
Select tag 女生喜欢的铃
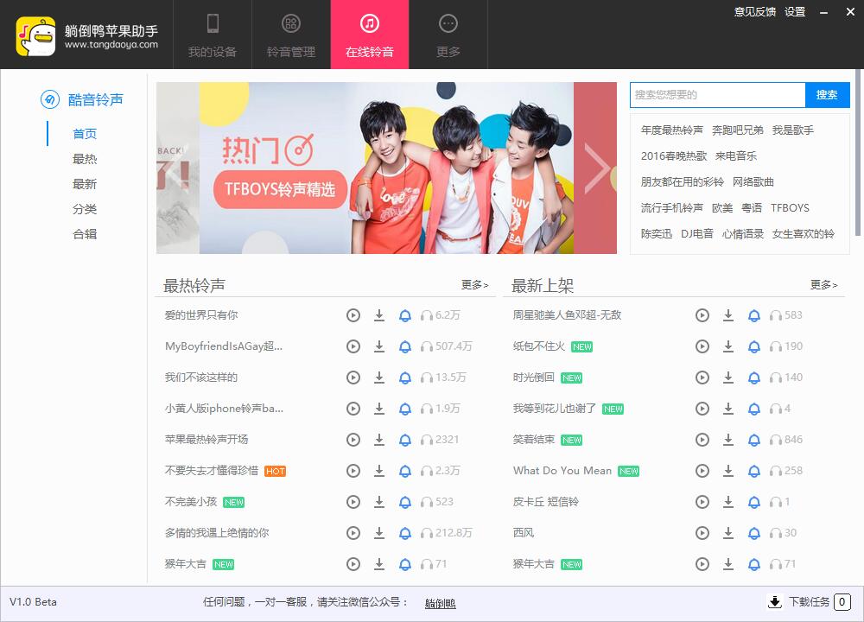(804, 233)
